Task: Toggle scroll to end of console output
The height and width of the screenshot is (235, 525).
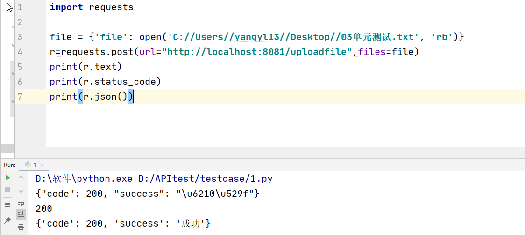Action: (x=21, y=214)
